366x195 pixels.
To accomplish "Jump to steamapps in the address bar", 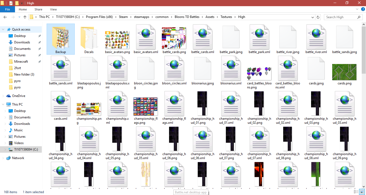I will coord(142,17).
